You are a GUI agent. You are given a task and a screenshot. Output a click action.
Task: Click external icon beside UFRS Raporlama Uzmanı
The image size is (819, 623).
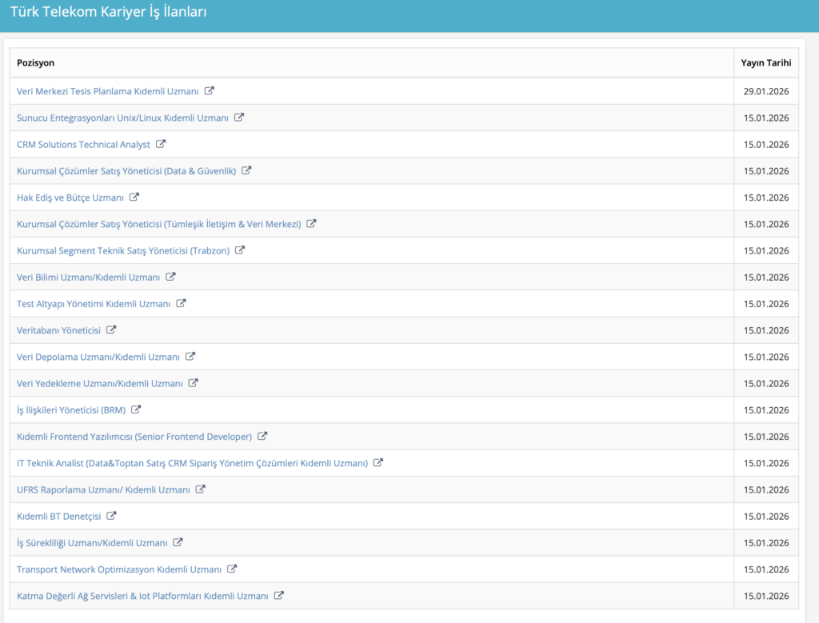coord(201,489)
